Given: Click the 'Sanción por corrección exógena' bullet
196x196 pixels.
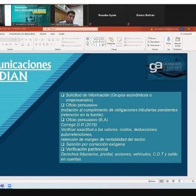Looking at the screenshot, I should [96, 144].
